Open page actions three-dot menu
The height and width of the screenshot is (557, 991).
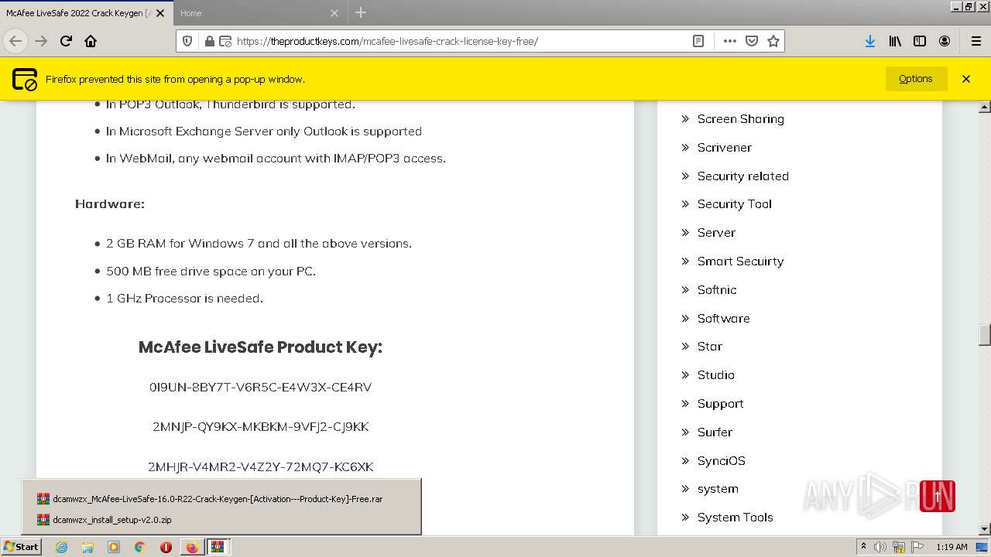pos(729,41)
